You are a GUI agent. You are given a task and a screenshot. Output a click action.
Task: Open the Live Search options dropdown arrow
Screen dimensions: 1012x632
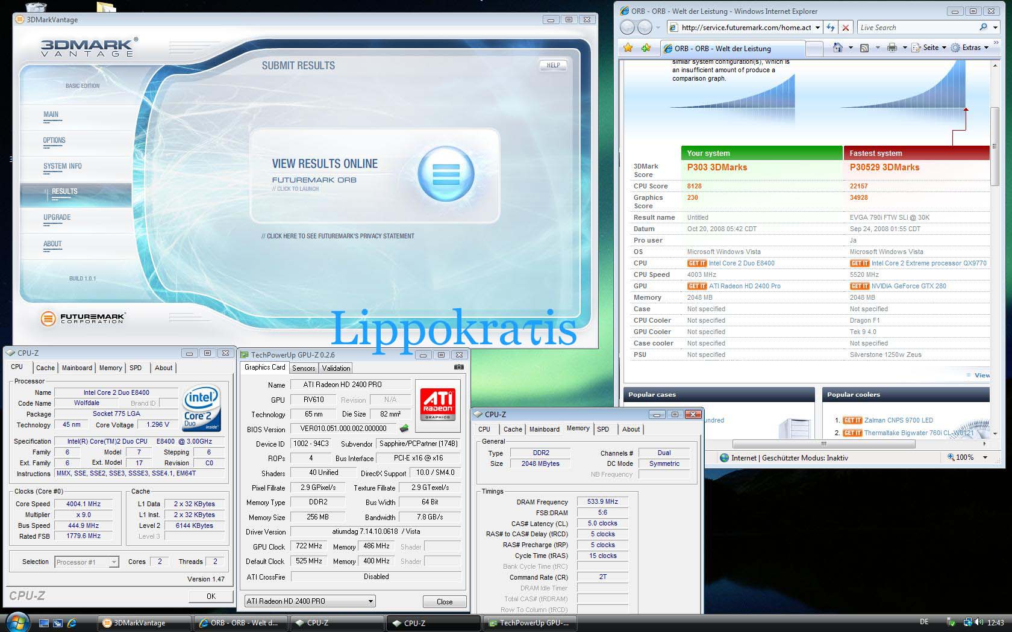995,28
